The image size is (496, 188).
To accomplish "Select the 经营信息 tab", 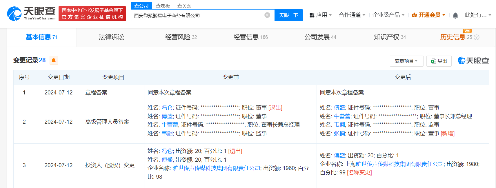I will pyautogui.click(x=250, y=37).
